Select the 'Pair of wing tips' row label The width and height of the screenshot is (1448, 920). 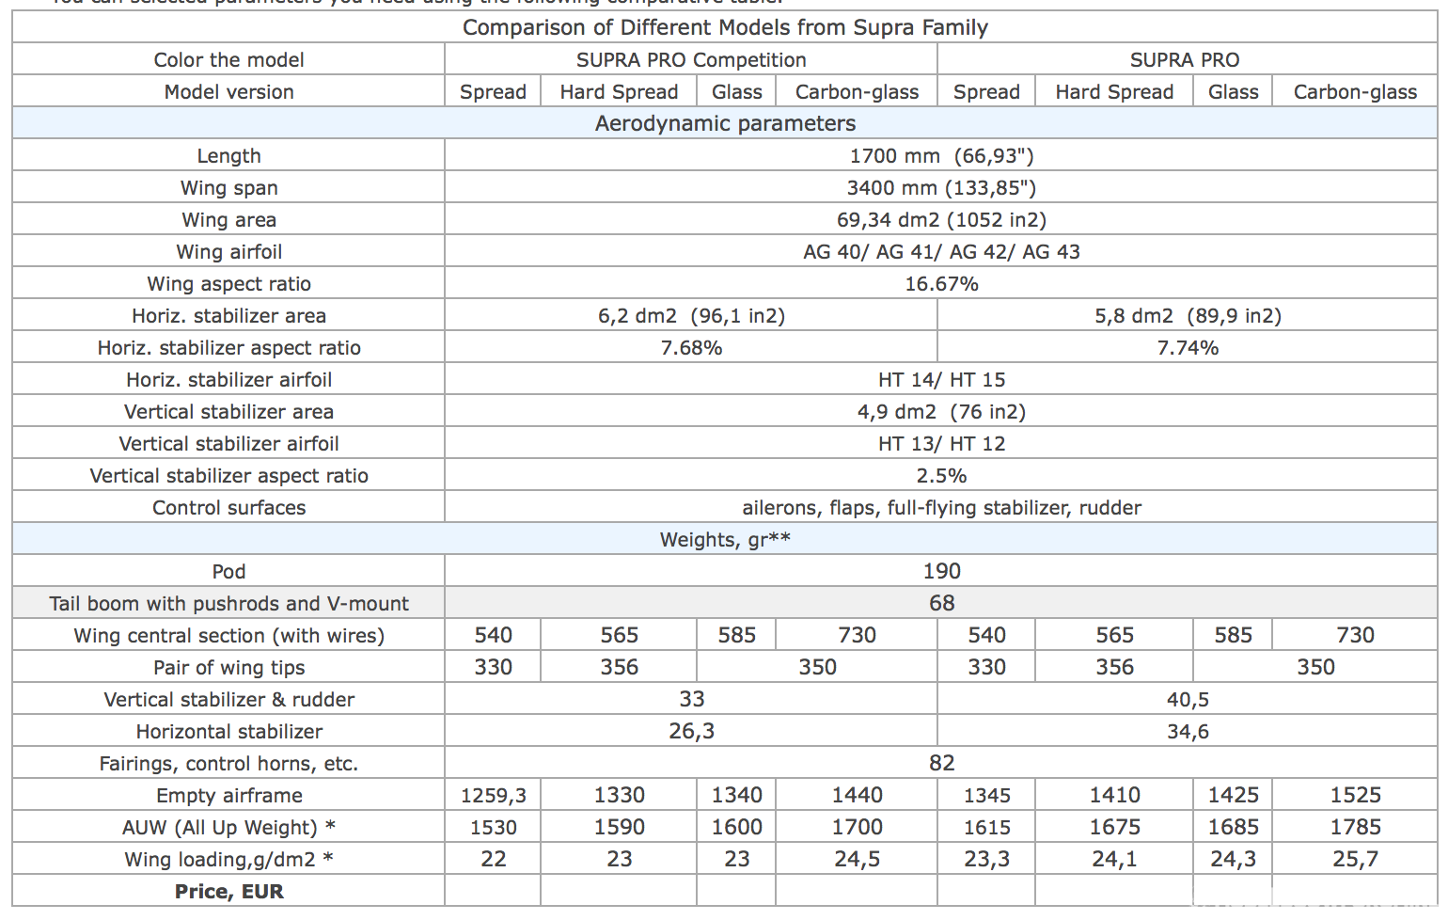[x=228, y=667]
